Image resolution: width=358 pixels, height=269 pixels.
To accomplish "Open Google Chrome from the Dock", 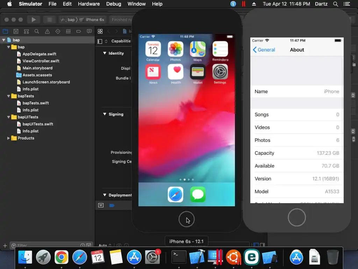I will [x=62, y=257].
